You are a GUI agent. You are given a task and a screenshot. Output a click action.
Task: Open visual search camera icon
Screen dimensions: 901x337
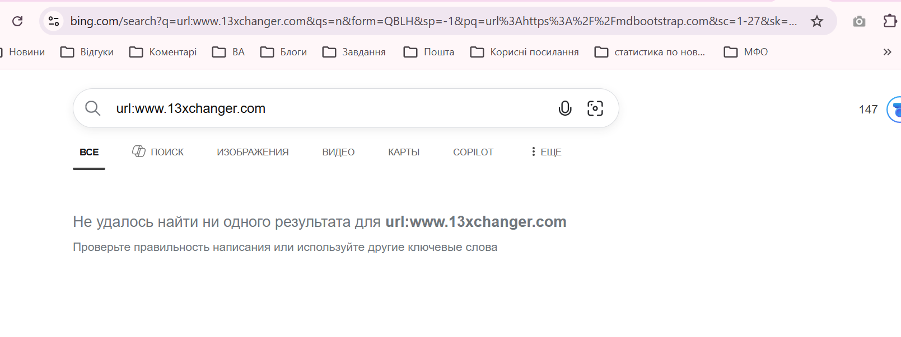tap(595, 108)
